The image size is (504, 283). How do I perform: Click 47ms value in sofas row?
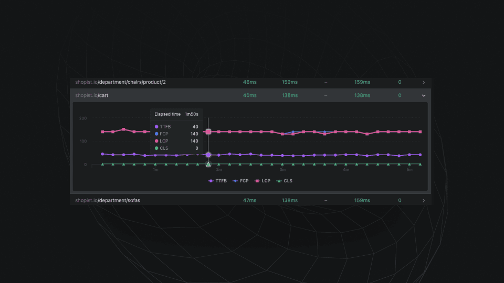[x=250, y=200]
